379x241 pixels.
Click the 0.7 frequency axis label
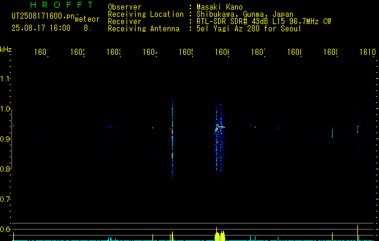point(5,199)
